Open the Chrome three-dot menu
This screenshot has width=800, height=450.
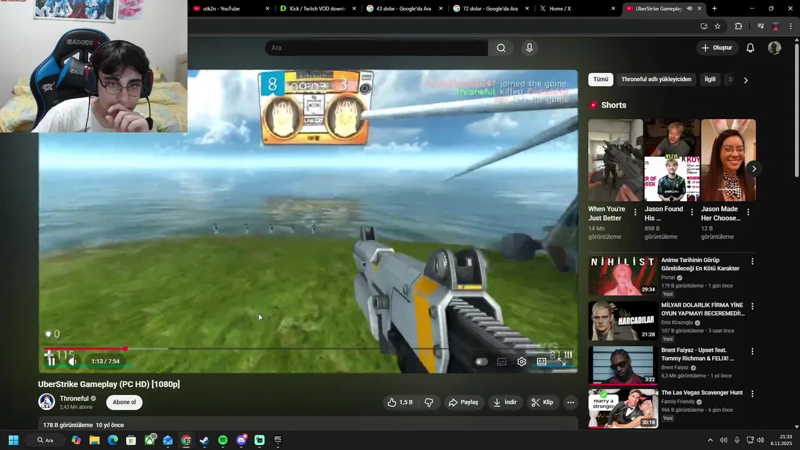coord(791,26)
